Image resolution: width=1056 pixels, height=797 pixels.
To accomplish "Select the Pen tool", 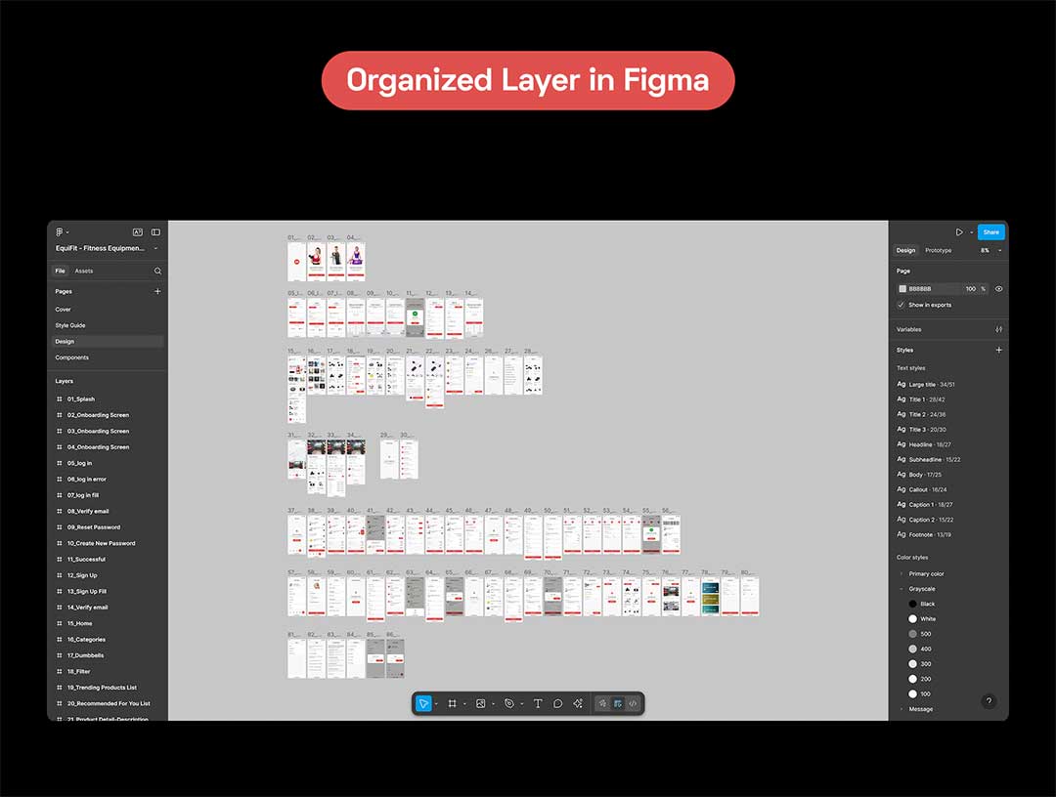I will click(508, 703).
